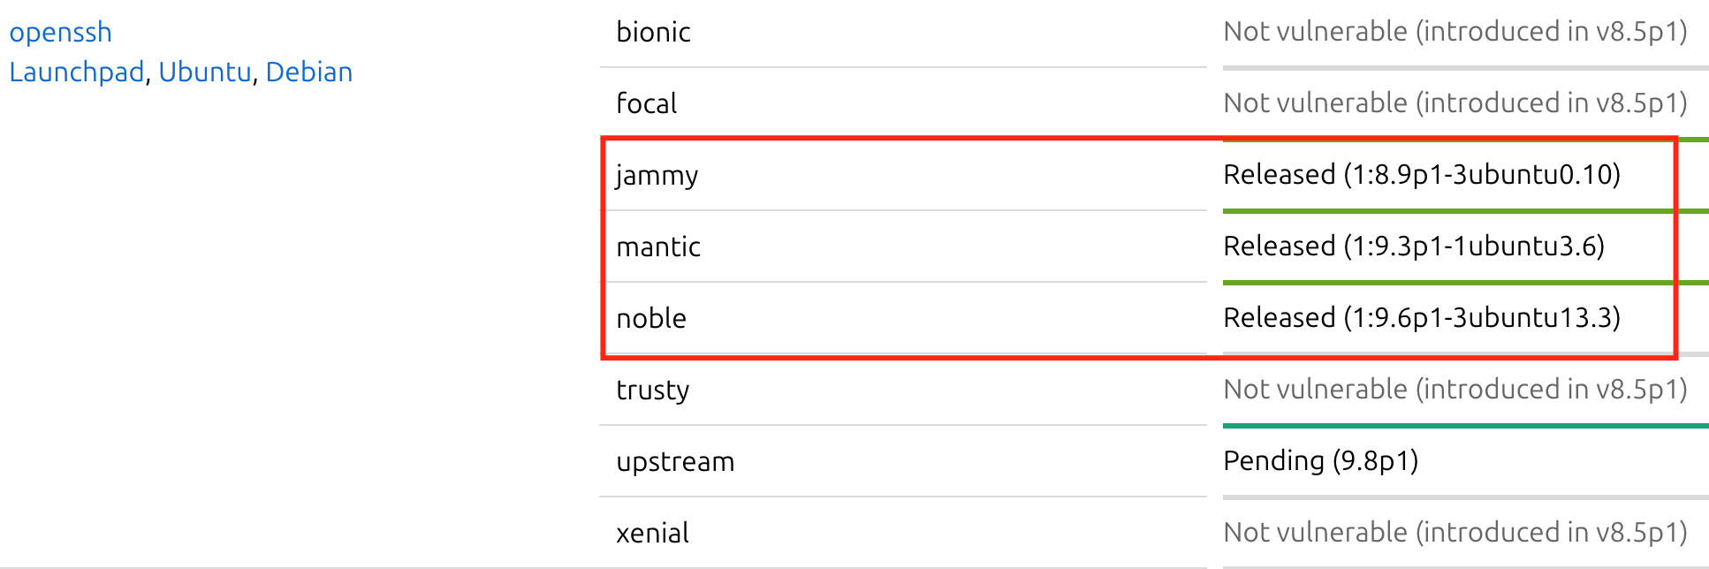This screenshot has width=1709, height=569.
Task: Click the xenial release name
Action: tap(652, 534)
